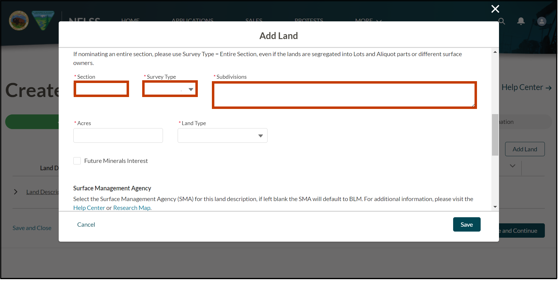This screenshot has width=558, height=281.
Task: Expand the Land Description row
Action: (x=16, y=192)
